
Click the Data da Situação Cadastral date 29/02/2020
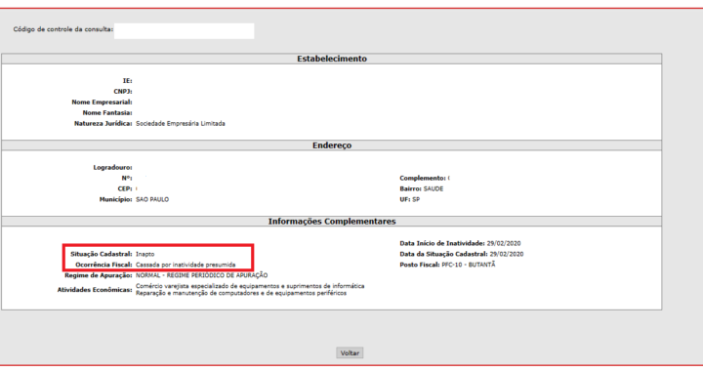point(507,254)
